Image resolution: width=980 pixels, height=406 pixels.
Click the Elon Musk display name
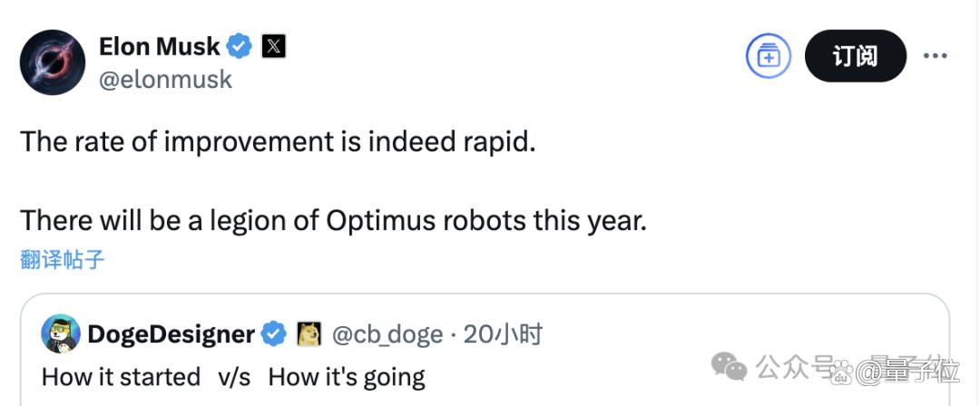[x=160, y=46]
